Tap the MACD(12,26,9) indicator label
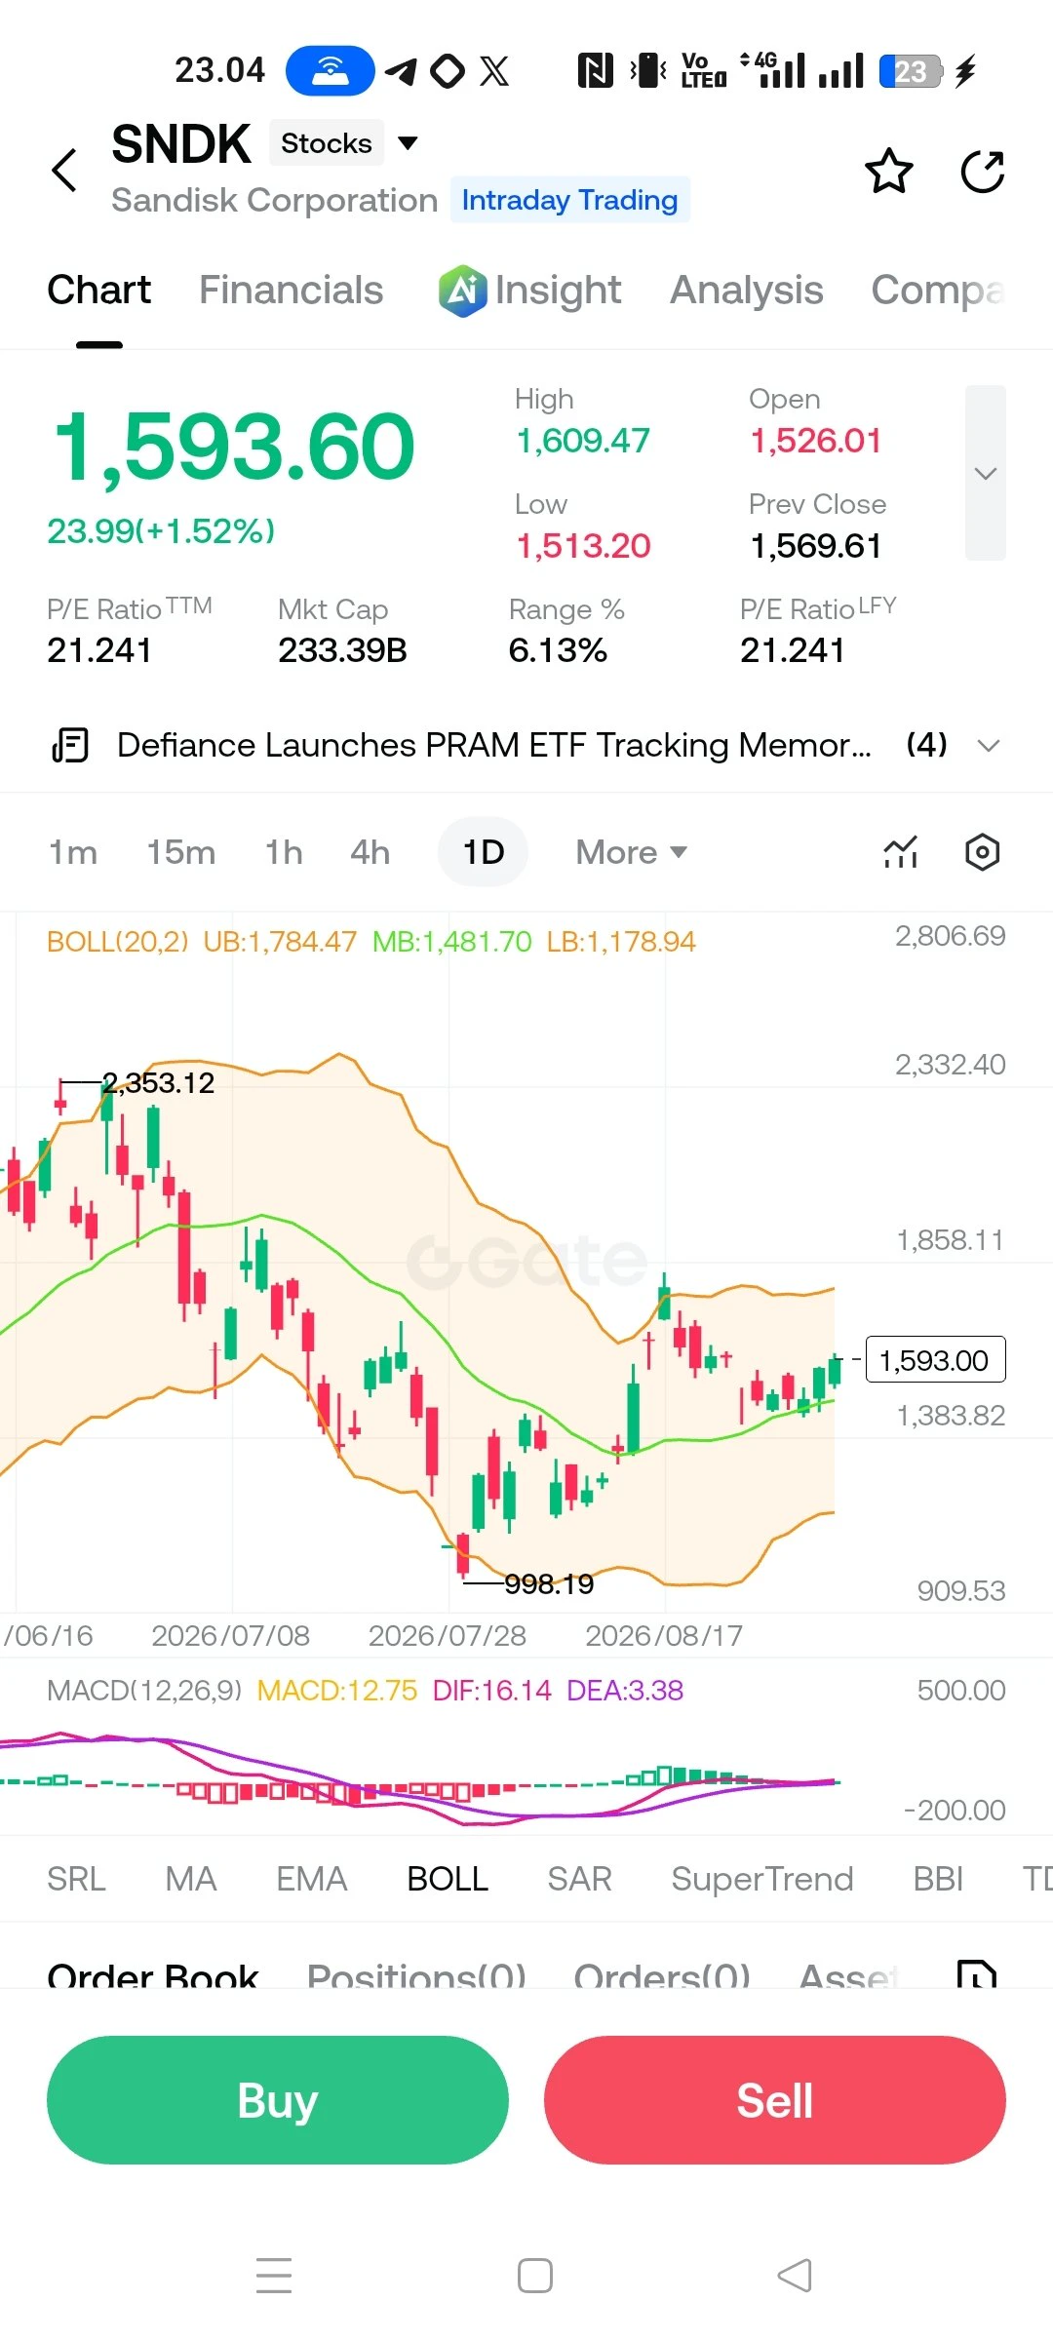 144,1691
